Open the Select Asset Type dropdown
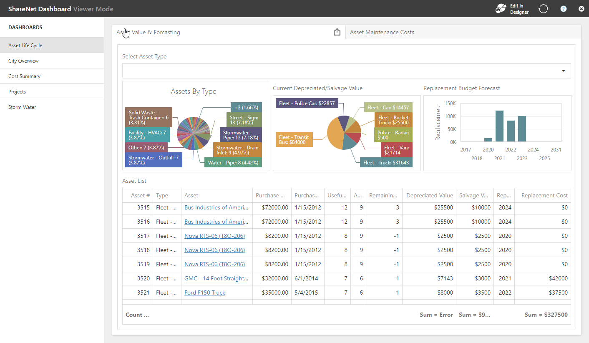 coord(563,71)
